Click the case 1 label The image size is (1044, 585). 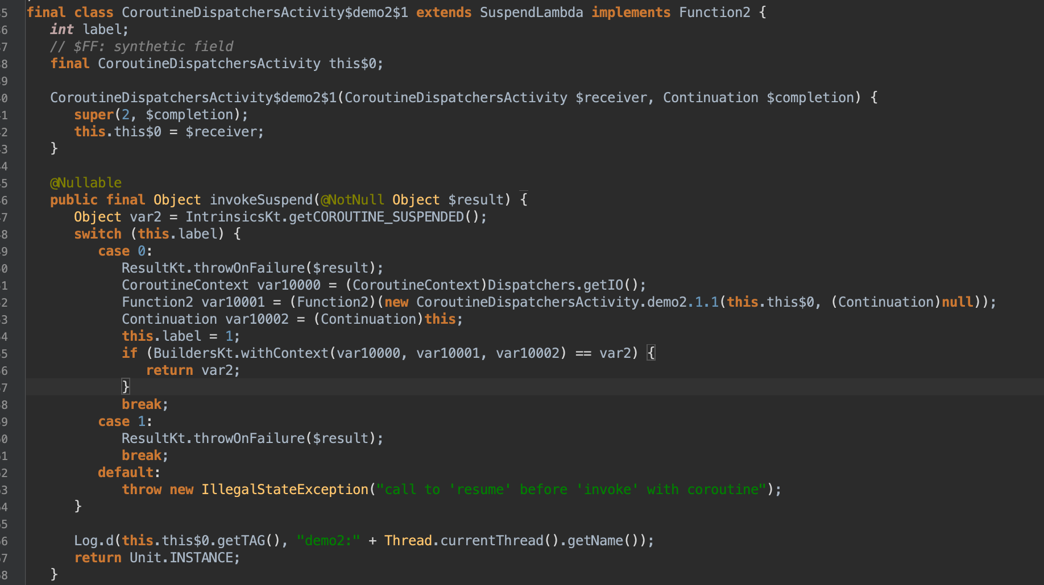(x=125, y=421)
